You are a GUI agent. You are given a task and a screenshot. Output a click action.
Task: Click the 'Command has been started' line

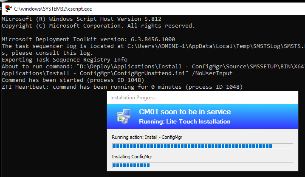73,80
